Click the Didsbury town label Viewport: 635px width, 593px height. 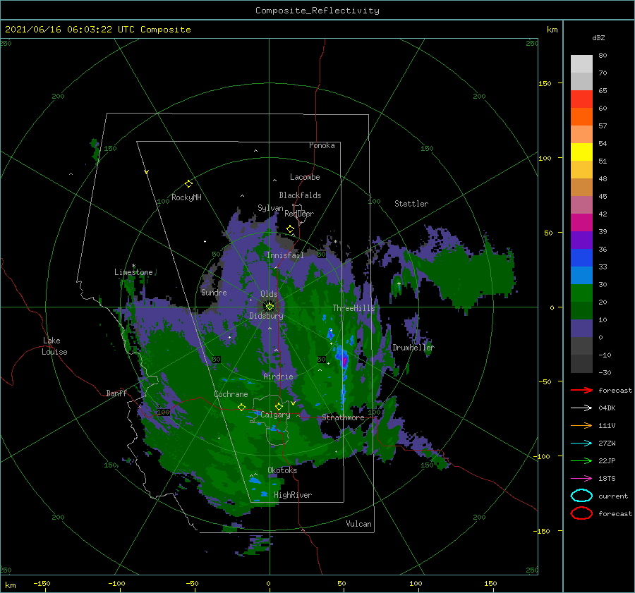pyautogui.click(x=266, y=316)
